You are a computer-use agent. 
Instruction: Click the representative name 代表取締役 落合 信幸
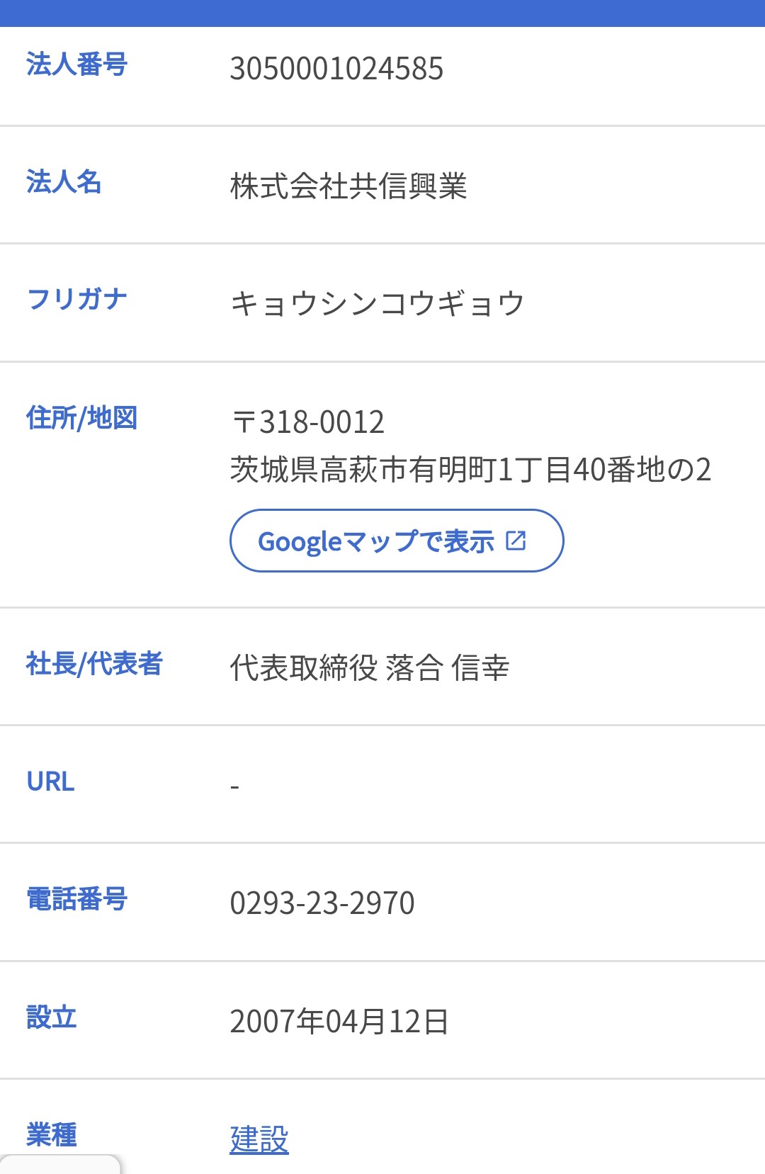pos(370,667)
